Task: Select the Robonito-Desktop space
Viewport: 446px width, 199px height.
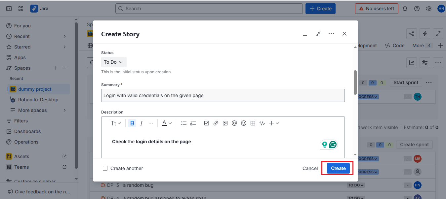Action: coord(39,100)
